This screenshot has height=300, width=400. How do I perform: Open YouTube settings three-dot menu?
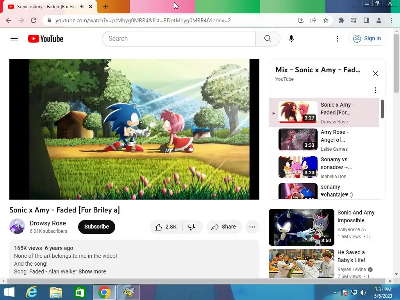coord(337,39)
